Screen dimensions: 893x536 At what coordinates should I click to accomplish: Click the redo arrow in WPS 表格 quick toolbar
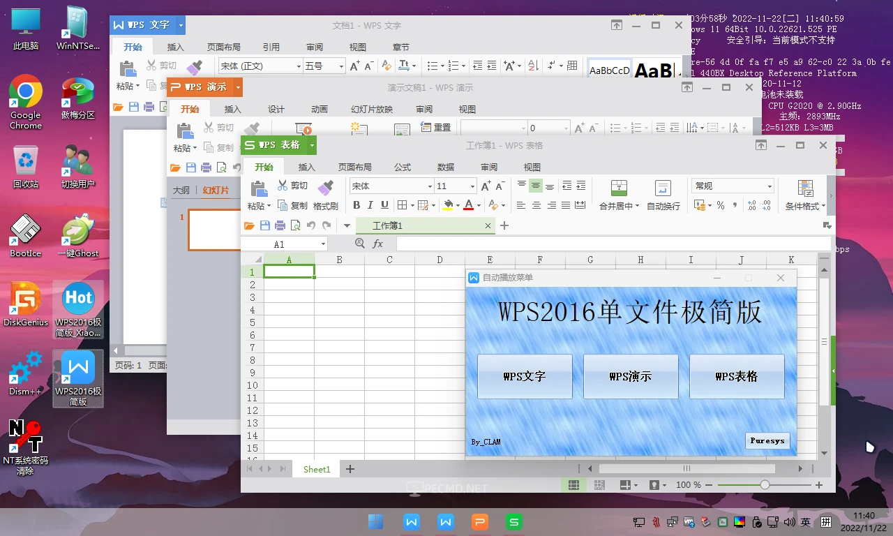tap(327, 225)
